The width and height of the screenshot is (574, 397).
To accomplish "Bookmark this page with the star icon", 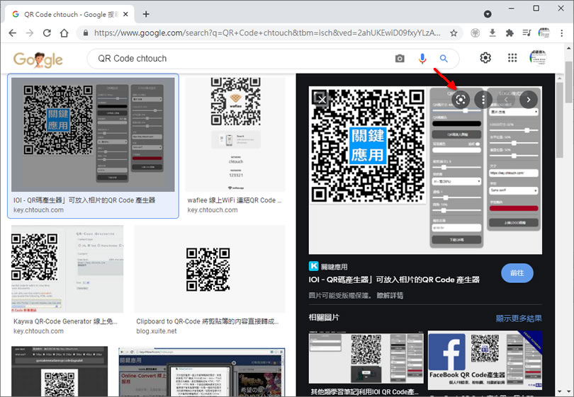I will [x=454, y=33].
